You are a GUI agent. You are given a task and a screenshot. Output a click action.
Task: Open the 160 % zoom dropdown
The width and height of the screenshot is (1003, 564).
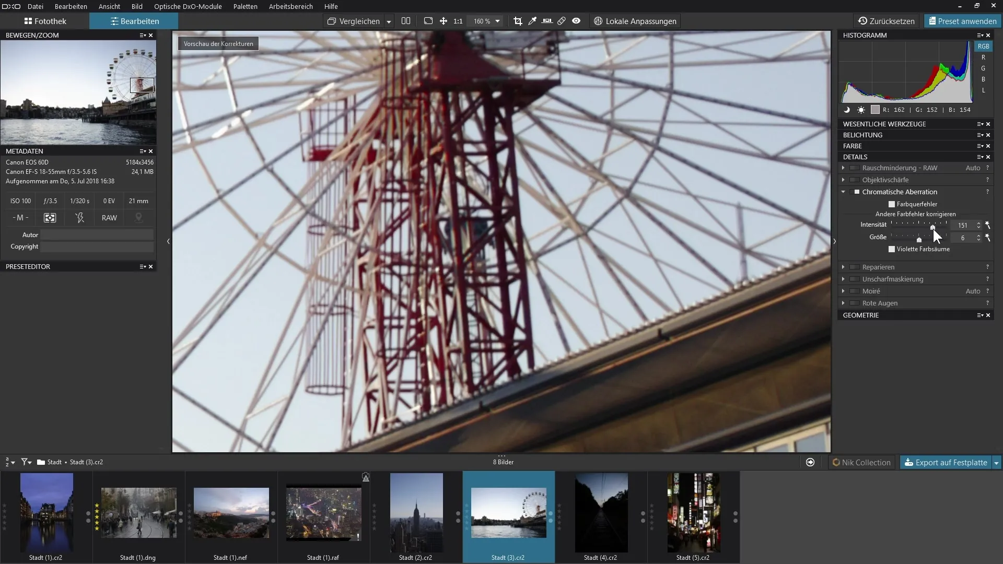point(497,21)
